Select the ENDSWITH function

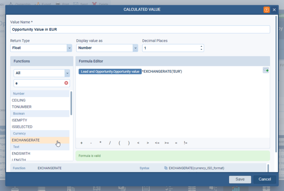40,153
